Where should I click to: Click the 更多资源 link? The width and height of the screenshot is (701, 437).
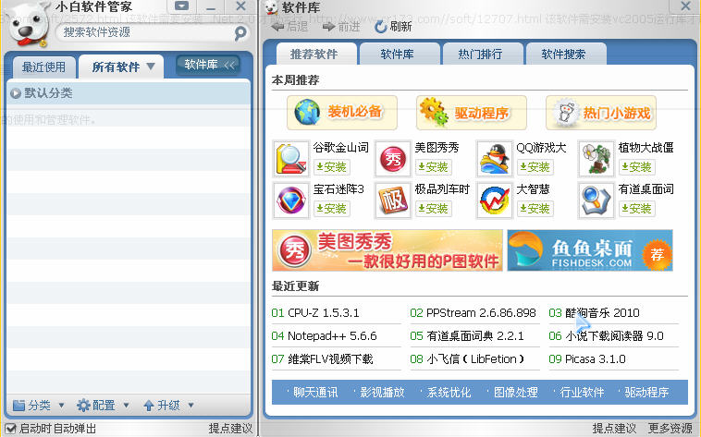[x=670, y=429]
